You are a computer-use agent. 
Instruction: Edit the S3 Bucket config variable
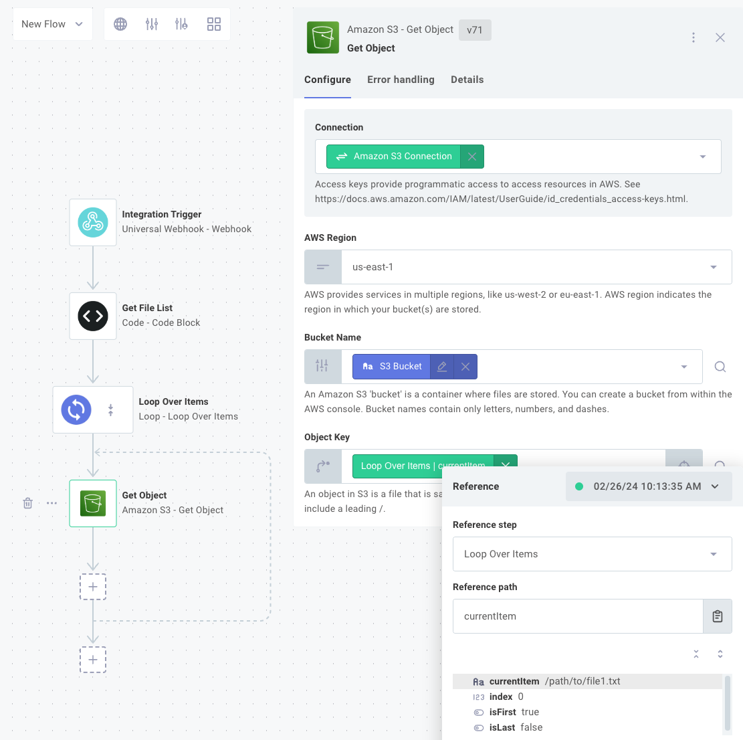442,367
